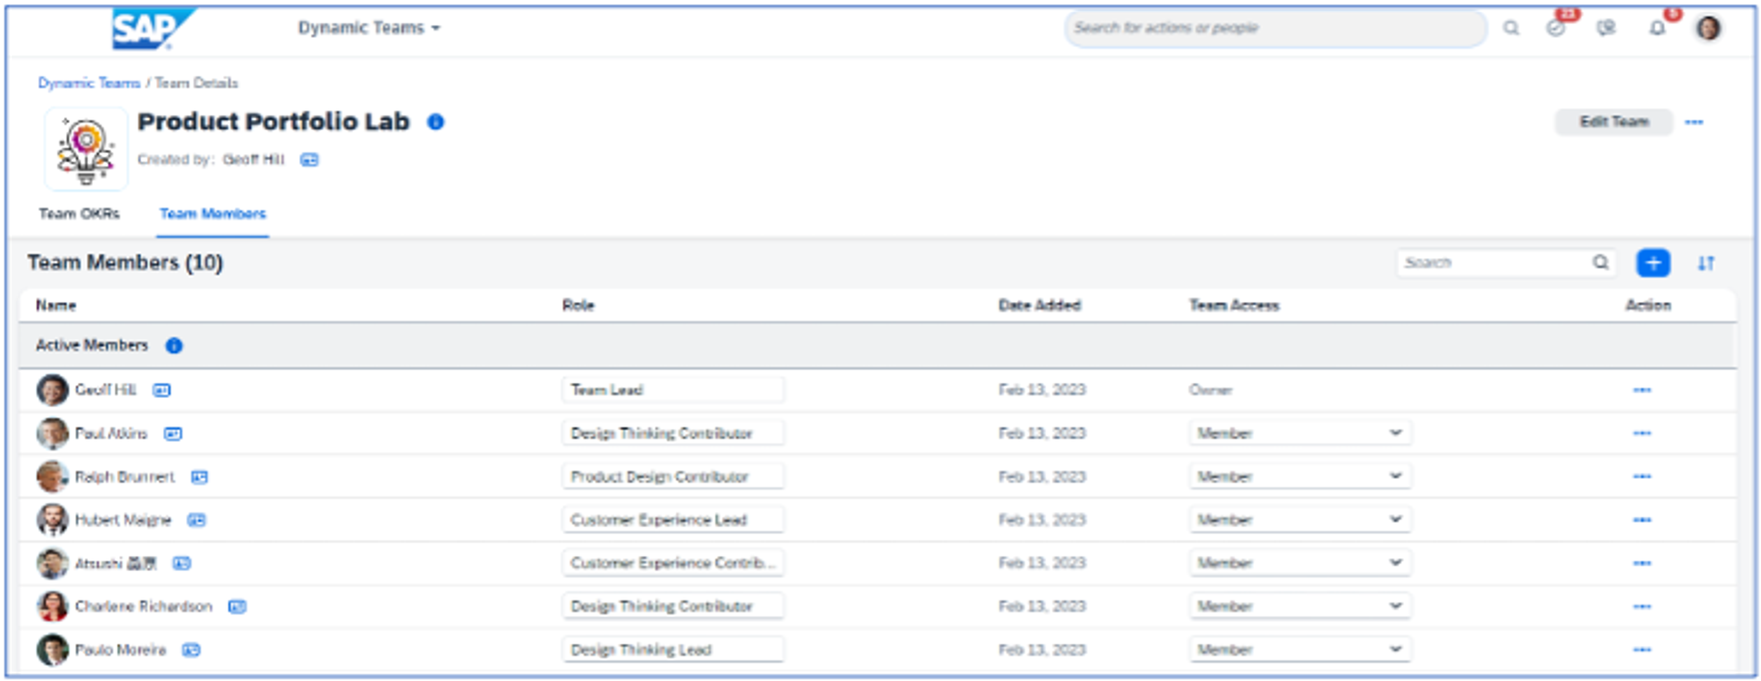
Task: Open action ellipsis in Hubert Maigne row
Action: (x=1642, y=520)
